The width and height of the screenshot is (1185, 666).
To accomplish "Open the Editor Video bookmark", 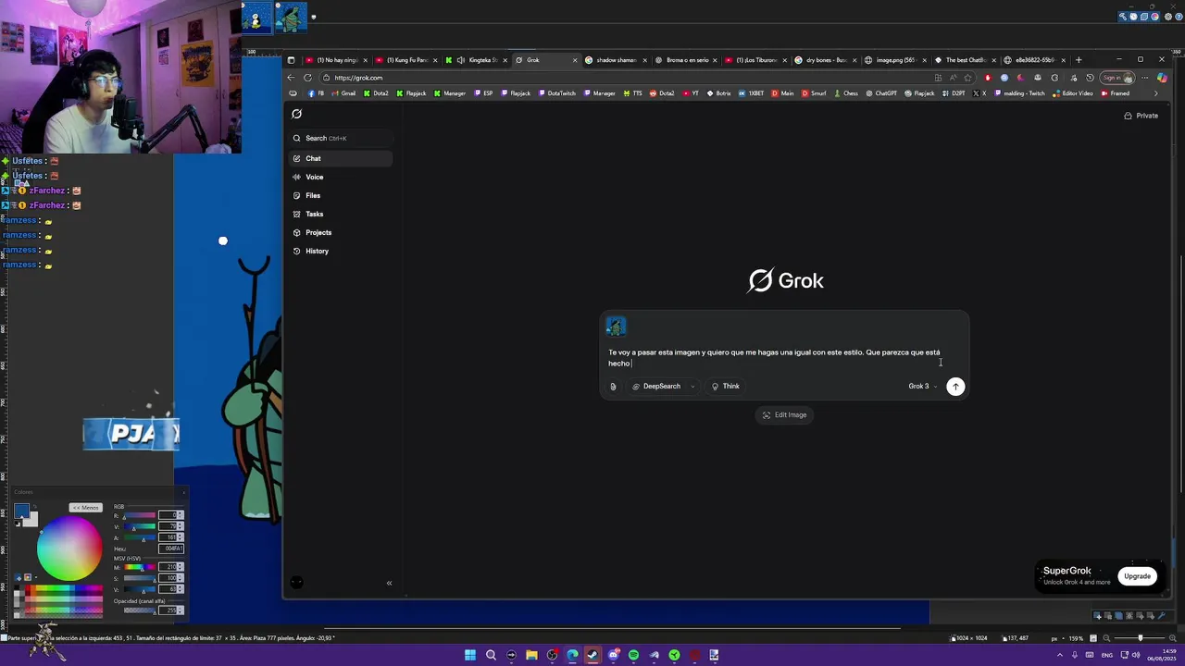I will [1073, 93].
